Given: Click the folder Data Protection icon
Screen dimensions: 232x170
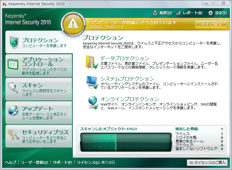Looking at the screenshot, I should 92,62.
